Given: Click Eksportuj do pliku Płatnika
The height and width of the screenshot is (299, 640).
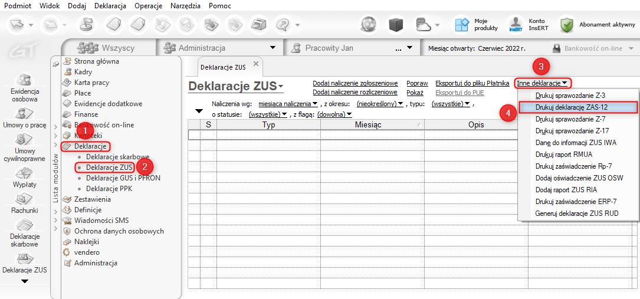Looking at the screenshot, I should pyautogui.click(x=472, y=84).
